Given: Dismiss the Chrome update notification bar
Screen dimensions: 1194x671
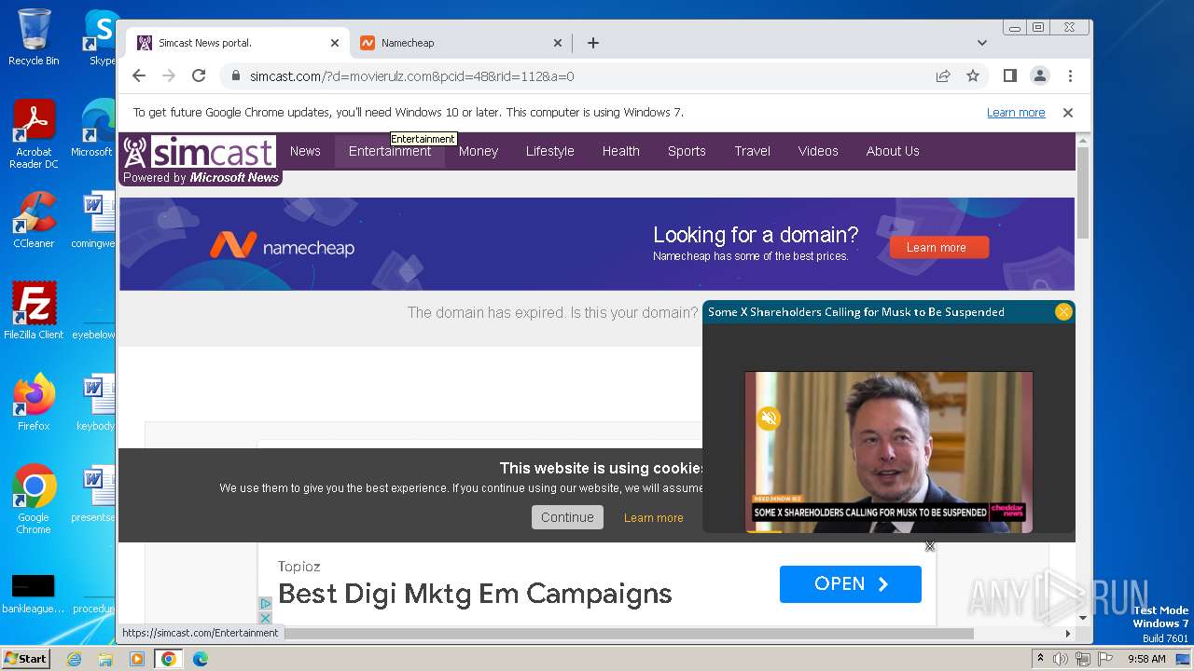Looking at the screenshot, I should 1068,113.
